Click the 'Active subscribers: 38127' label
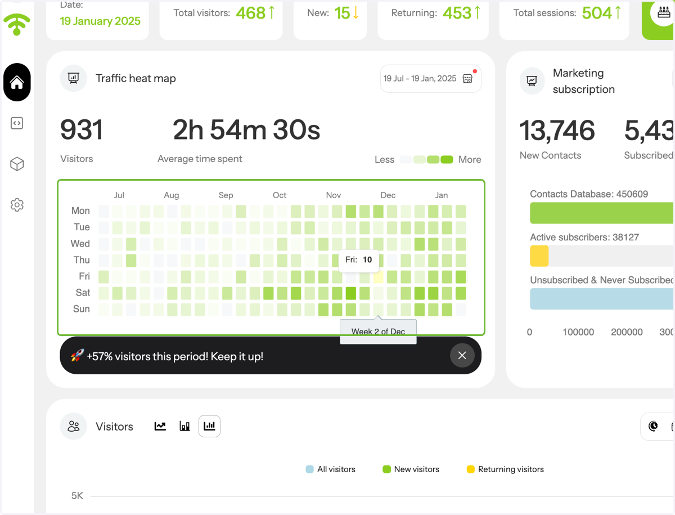 tap(584, 238)
